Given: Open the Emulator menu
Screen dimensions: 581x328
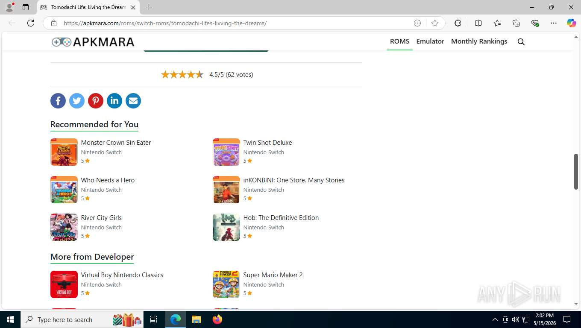Looking at the screenshot, I should coord(430,41).
